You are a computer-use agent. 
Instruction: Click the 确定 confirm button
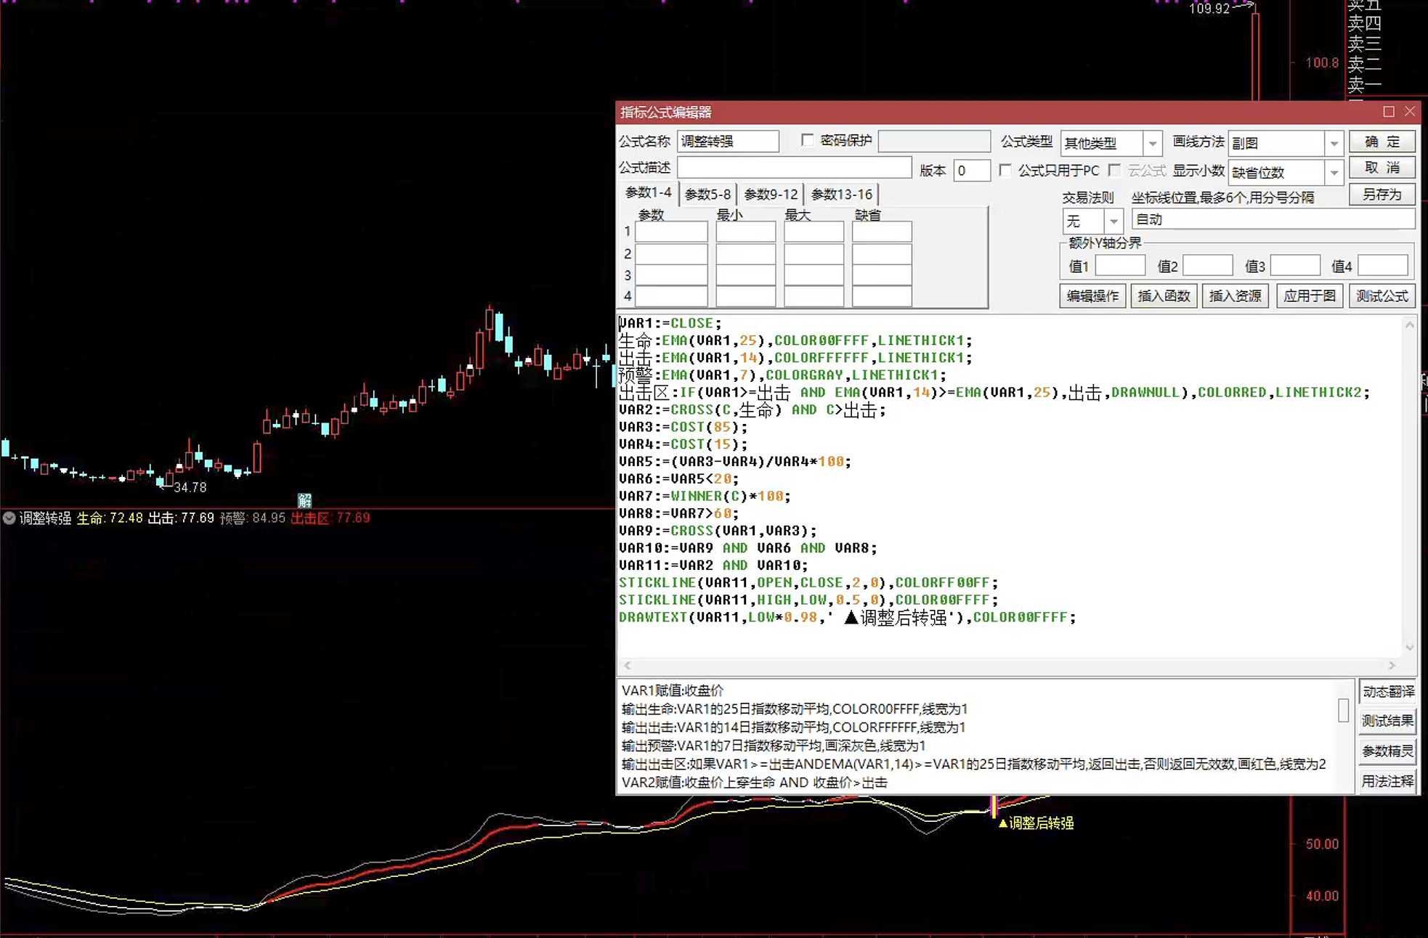tap(1382, 142)
